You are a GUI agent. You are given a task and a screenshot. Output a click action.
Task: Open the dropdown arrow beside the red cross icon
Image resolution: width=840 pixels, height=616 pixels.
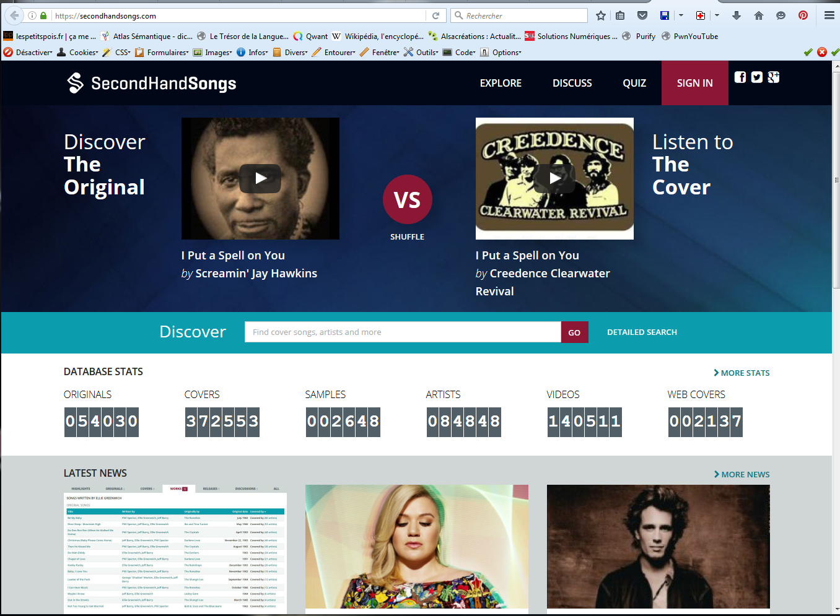(717, 15)
